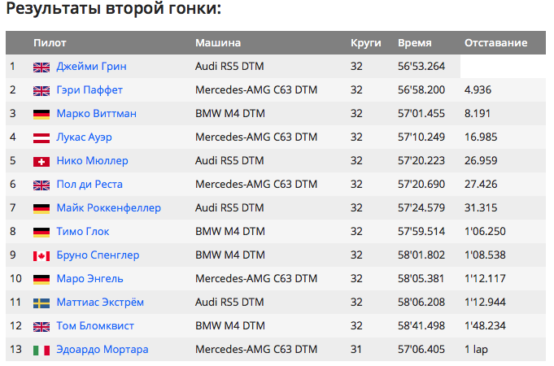
Task: Open the Пол ди Реста link
Action: 89,185
